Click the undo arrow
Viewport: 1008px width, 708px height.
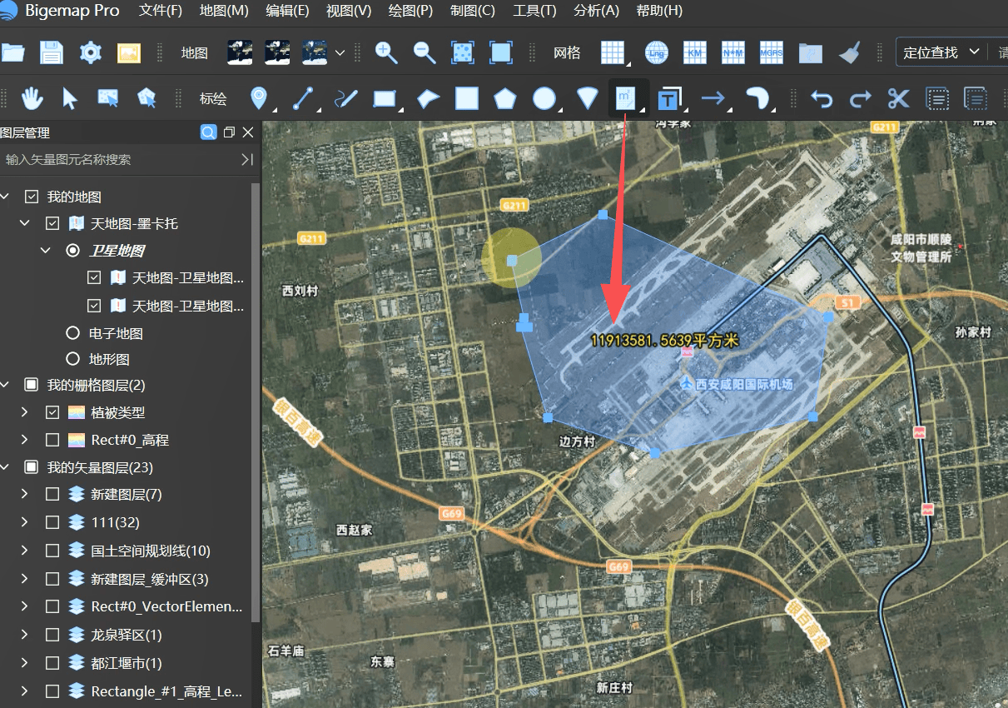822,99
